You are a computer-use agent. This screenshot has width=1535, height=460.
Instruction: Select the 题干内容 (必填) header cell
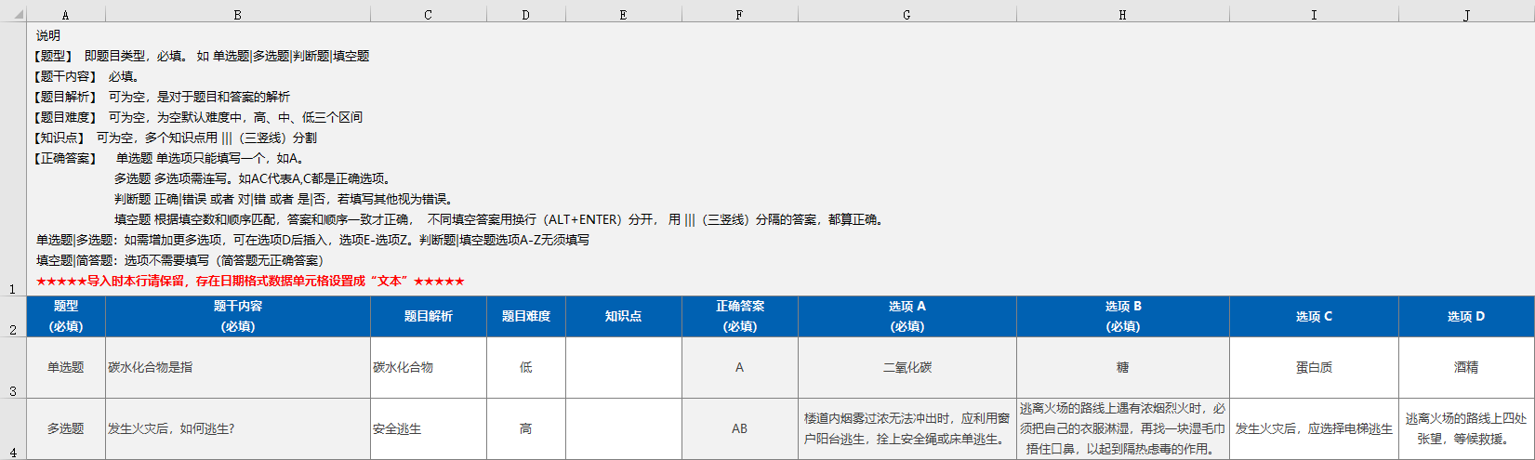(238, 316)
